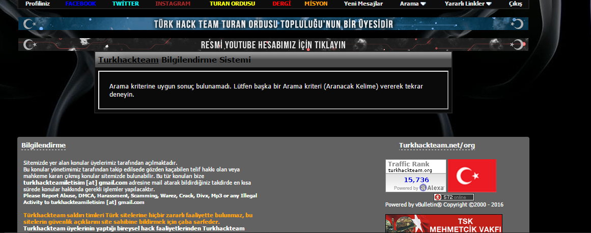
Task: Open the Profiliniz menu link
Action: (x=37, y=4)
